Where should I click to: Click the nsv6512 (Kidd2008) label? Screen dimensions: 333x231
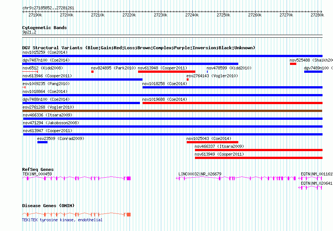[43, 68]
